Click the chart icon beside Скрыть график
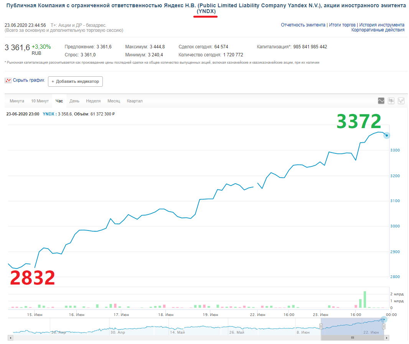 click(8, 80)
